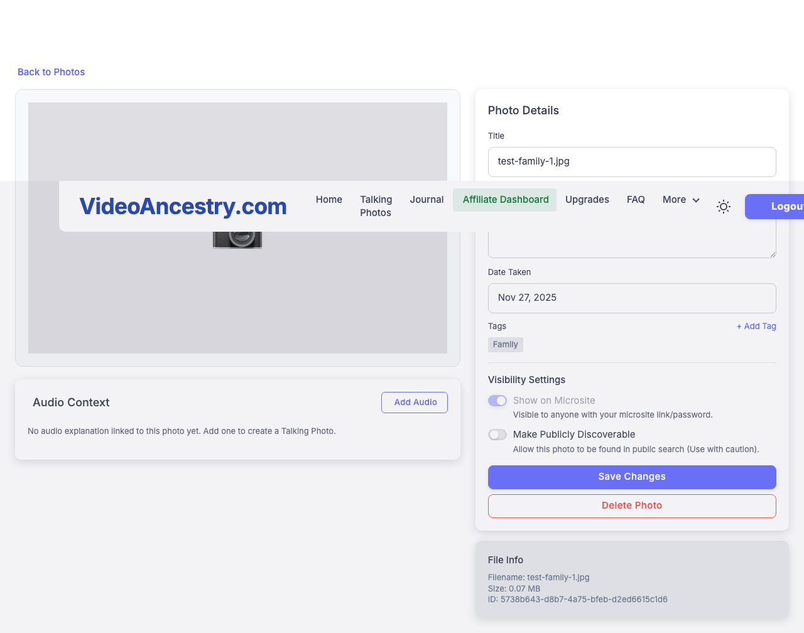The height and width of the screenshot is (633, 804).
Task: Toggle the Show on Microsite switch
Action: [497, 401]
